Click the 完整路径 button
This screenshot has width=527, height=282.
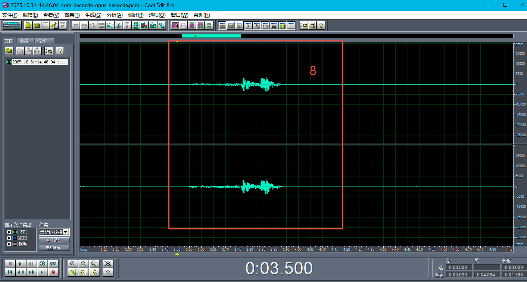click(54, 248)
